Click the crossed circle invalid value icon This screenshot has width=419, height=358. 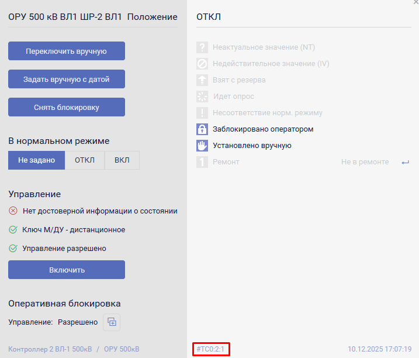(202, 64)
